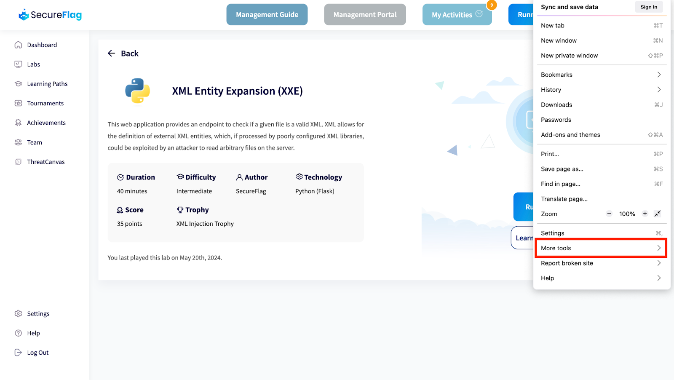Select Find in page...
674x380 pixels.
pos(601,184)
